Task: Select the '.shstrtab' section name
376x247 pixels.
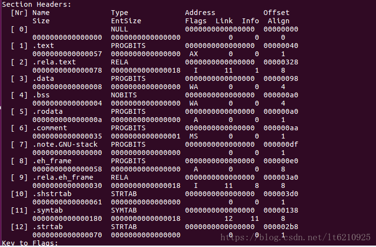Action: tap(52, 194)
